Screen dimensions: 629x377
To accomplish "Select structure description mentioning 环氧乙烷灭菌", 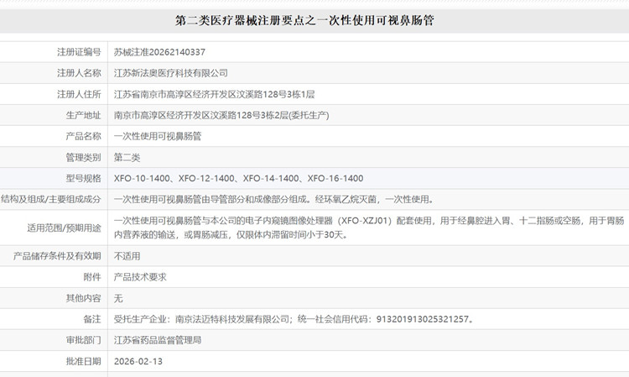I will point(275,199).
